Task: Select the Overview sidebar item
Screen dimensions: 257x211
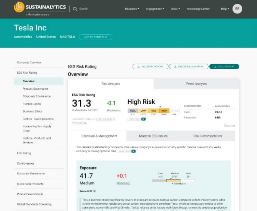Action: (38, 81)
